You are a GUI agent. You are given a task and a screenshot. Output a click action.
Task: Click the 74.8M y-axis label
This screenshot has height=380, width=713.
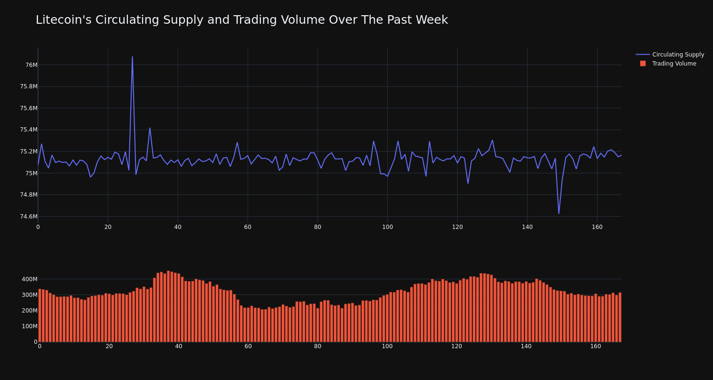pos(29,195)
